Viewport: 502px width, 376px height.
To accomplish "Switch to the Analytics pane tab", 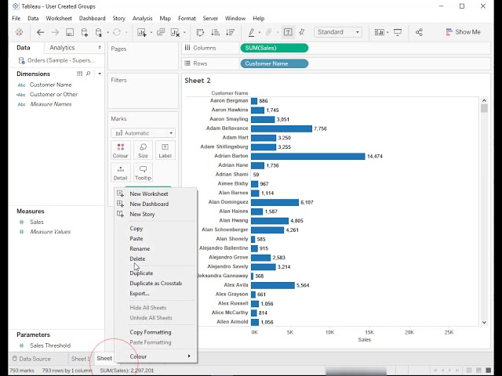I will click(x=62, y=48).
